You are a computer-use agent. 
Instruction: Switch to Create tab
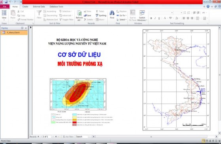pyautogui.click(x=25, y=6)
